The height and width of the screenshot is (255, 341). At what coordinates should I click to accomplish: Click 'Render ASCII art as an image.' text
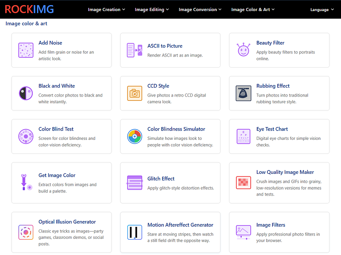(175, 55)
